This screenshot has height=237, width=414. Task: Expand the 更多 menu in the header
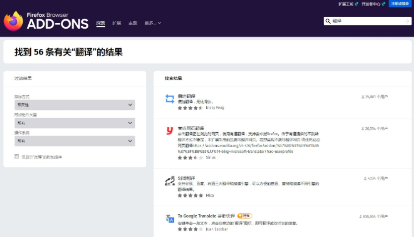pos(153,23)
